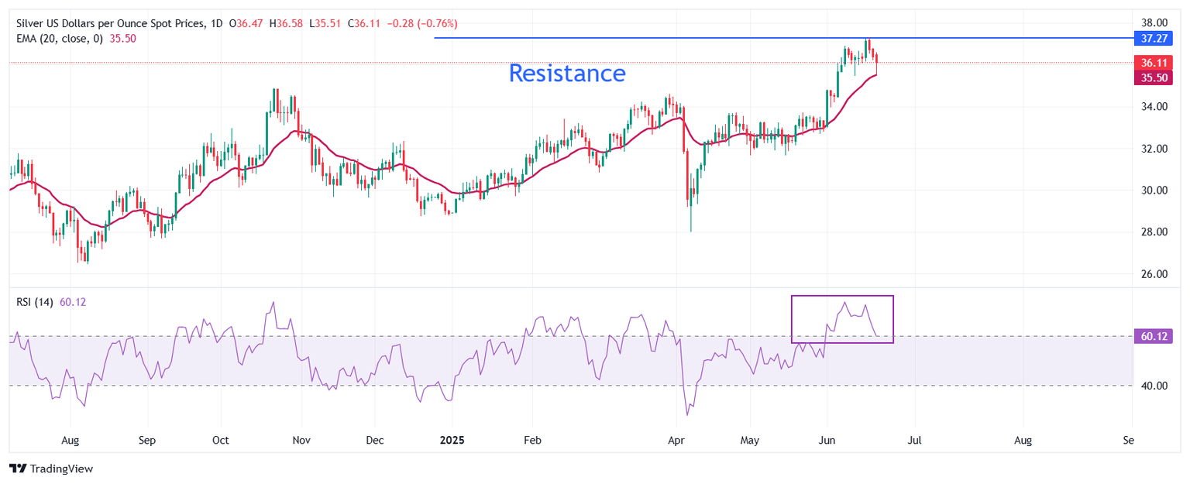The width and height of the screenshot is (1190, 484).
Task: Select the RSI (14) indicator label
Action: tap(35, 303)
